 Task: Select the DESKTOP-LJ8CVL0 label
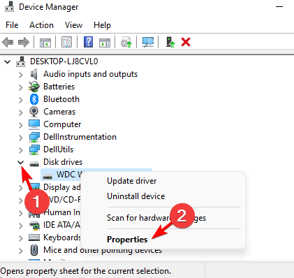click(x=64, y=61)
